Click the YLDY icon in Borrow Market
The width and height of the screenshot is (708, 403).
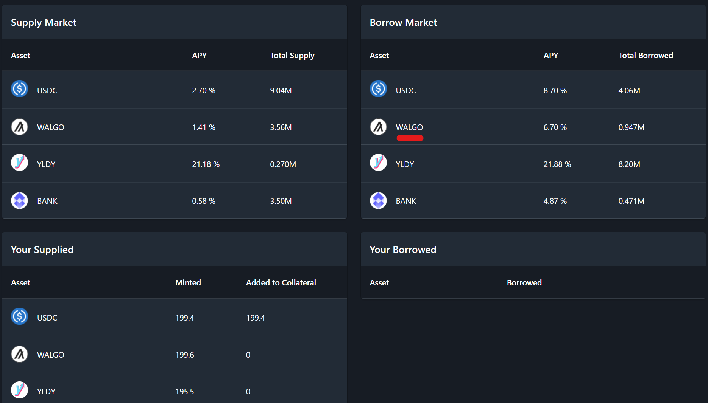378,163
